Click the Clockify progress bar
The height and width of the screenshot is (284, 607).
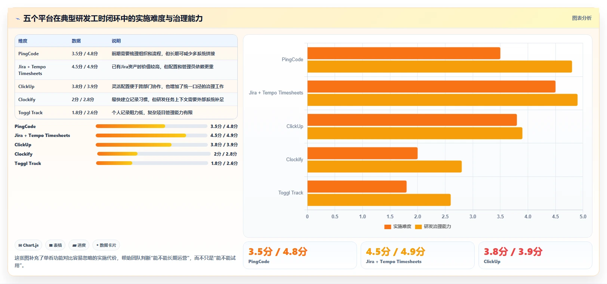[154, 154]
